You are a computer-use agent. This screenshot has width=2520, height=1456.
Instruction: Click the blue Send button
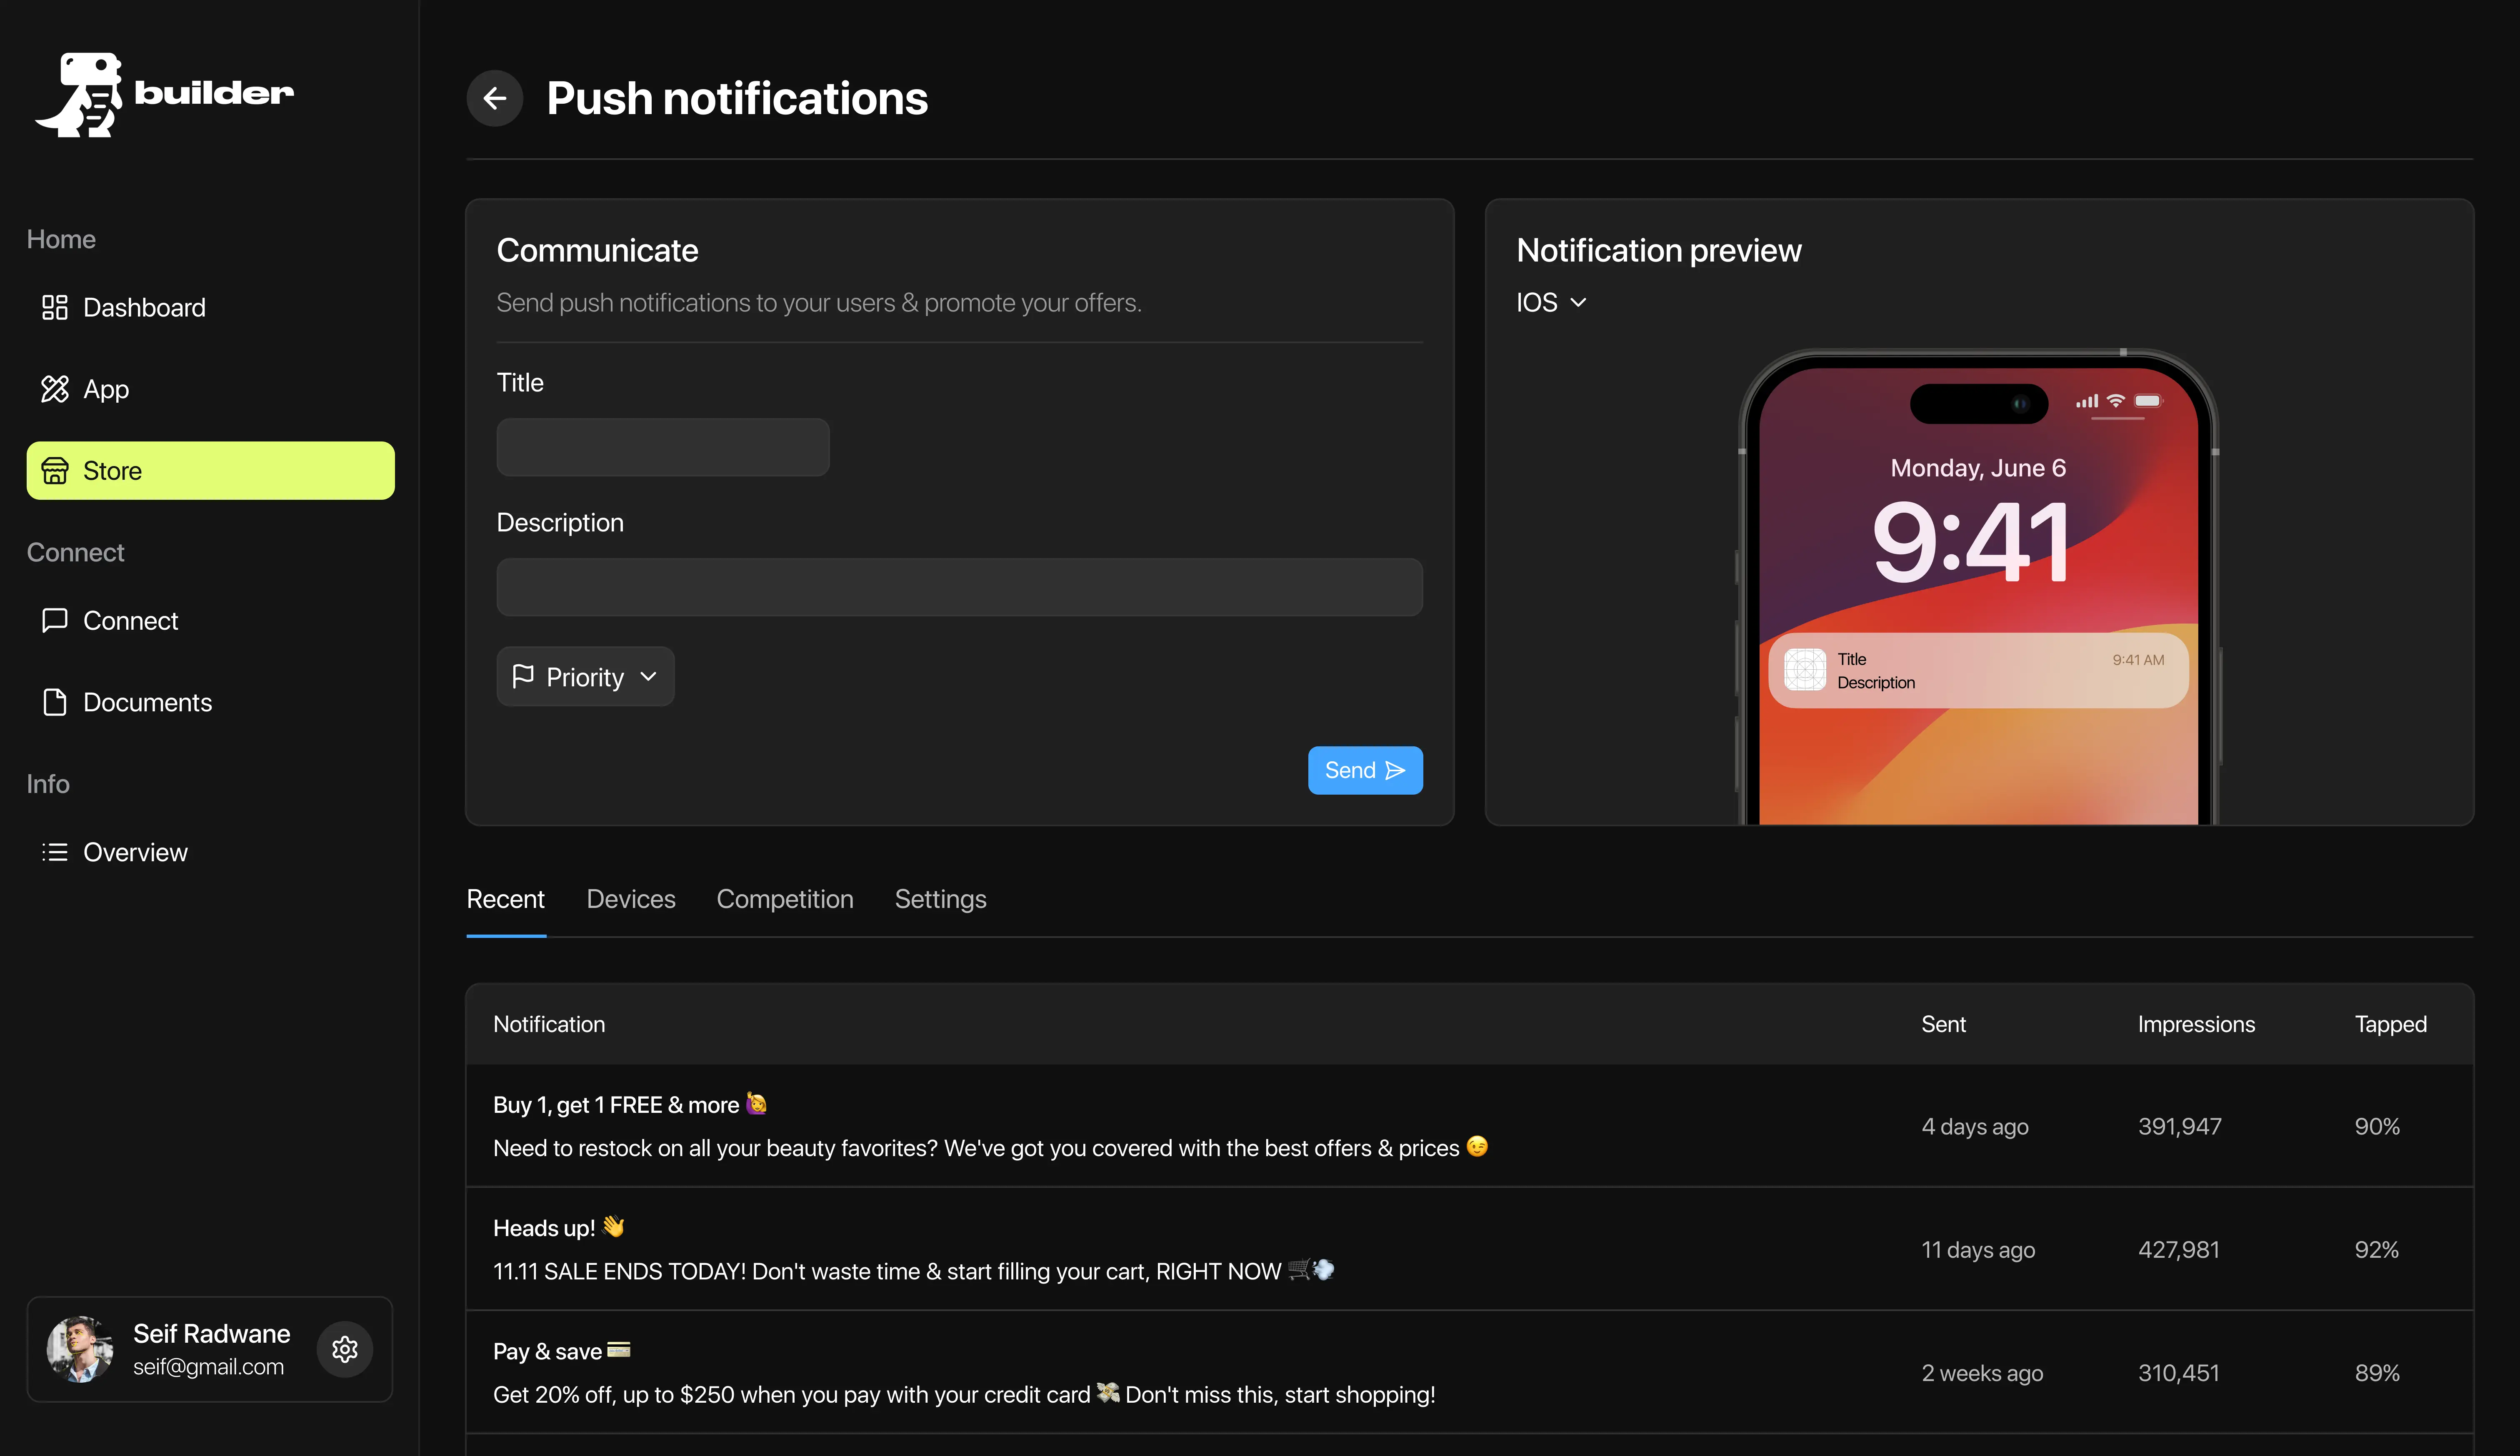1365,770
